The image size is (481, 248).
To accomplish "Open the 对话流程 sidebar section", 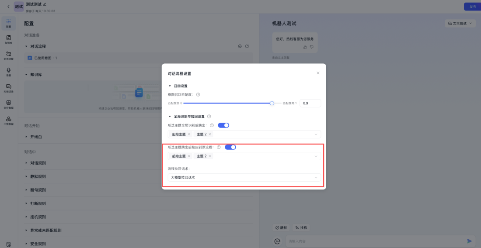I will [9, 56].
